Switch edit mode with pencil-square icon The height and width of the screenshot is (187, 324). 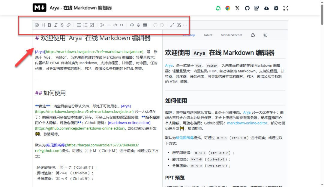click(179, 25)
